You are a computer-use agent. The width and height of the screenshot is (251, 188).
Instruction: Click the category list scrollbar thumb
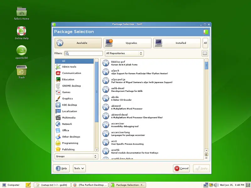click(97, 92)
